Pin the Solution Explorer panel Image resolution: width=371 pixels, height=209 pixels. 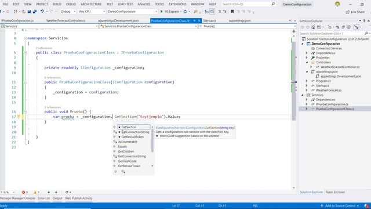point(364,21)
